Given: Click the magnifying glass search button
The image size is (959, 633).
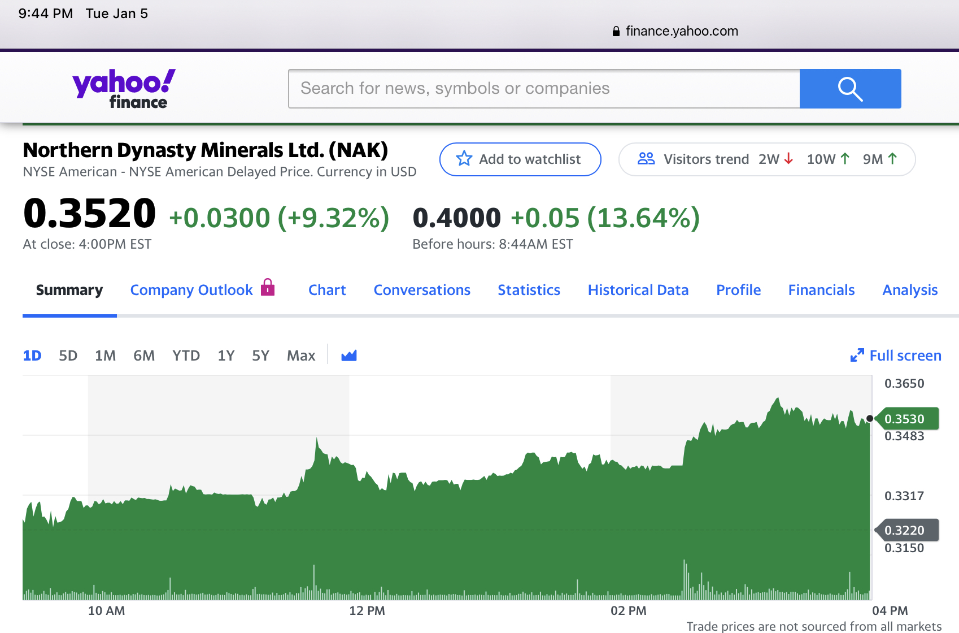Looking at the screenshot, I should click(850, 89).
